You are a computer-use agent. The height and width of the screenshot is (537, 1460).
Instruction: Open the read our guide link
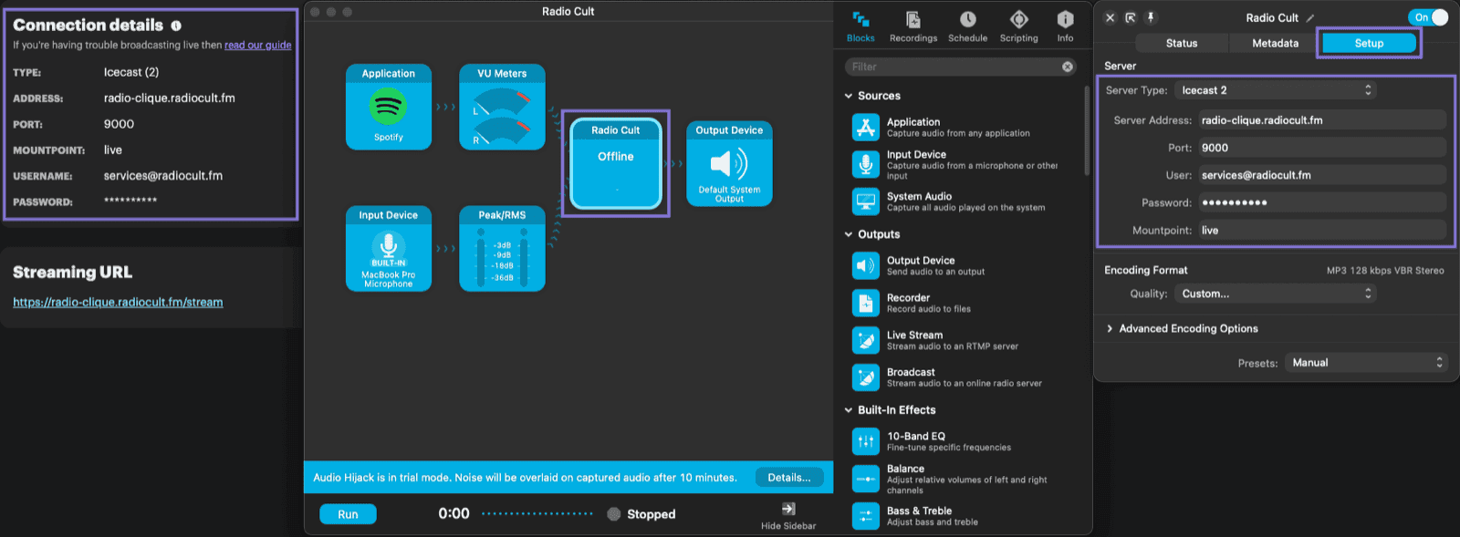[x=258, y=45]
